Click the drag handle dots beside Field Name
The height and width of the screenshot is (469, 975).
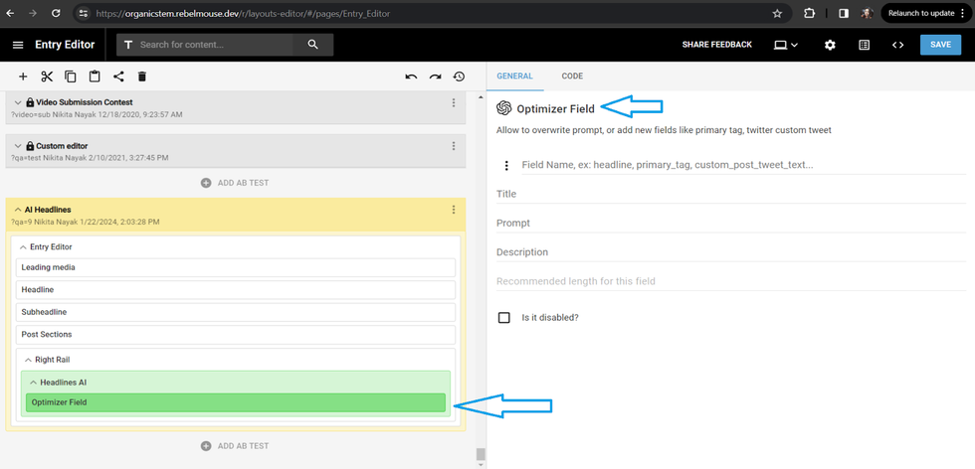(506, 165)
